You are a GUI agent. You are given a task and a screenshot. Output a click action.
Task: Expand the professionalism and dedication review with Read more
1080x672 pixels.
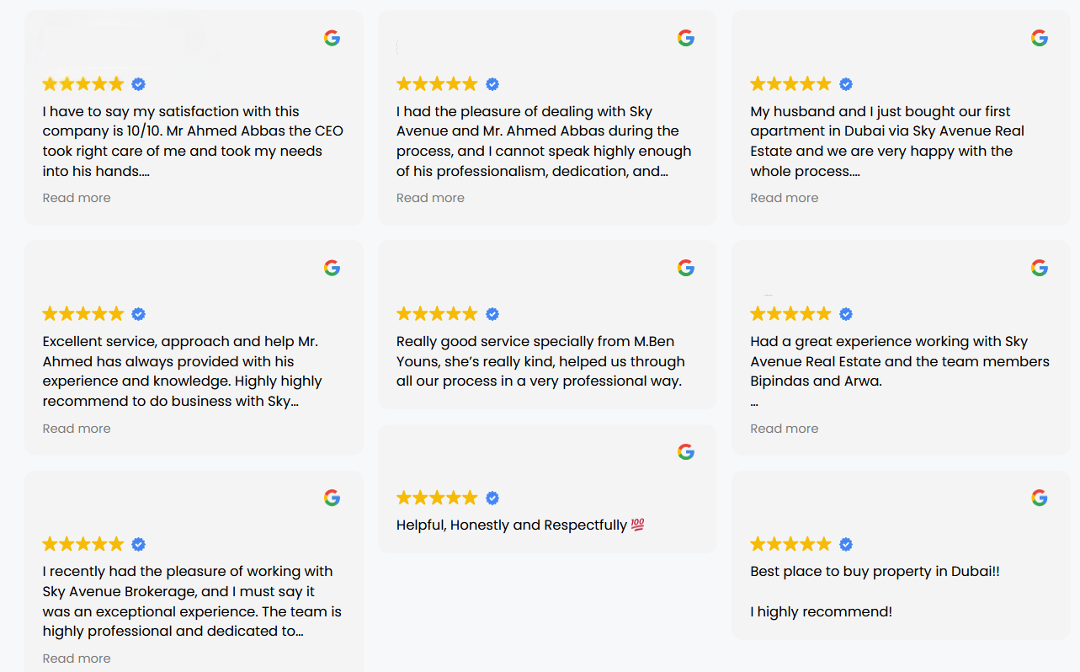click(430, 198)
